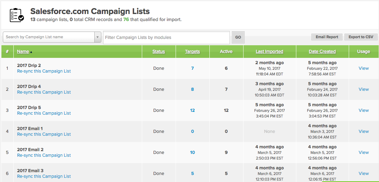Re-sync the 2017 Email 1 campaign list
The height and width of the screenshot is (182, 379).
point(44,134)
